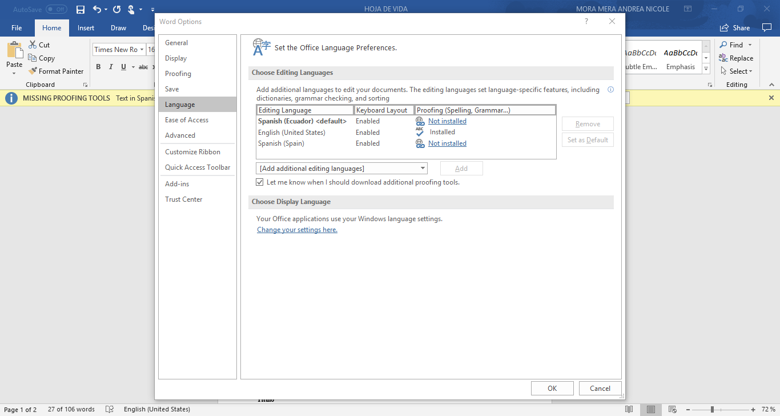Close the Missing Proofing Tools message bar
780x416 pixels.
click(x=771, y=98)
